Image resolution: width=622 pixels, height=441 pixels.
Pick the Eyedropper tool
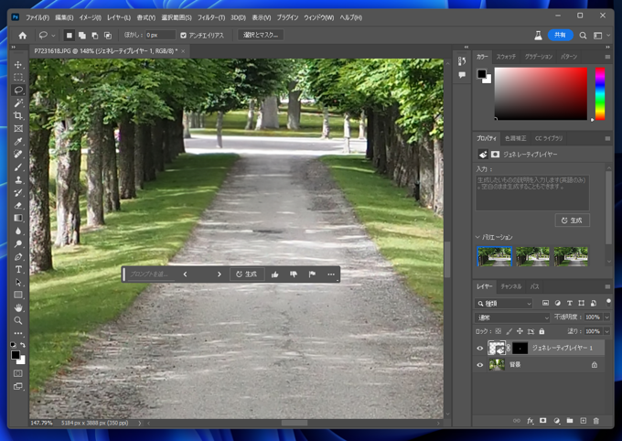pyautogui.click(x=18, y=142)
